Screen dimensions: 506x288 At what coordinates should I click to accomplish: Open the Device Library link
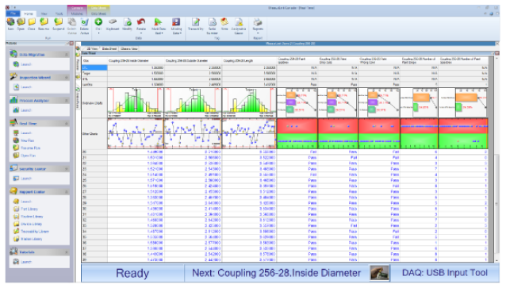(31, 224)
